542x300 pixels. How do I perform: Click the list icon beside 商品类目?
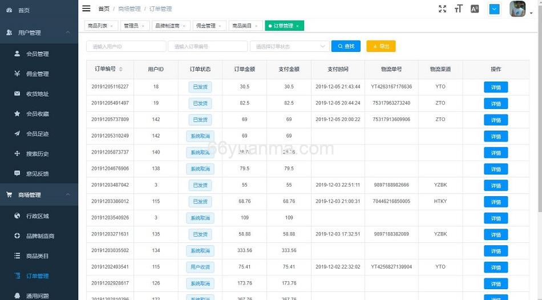(17, 256)
